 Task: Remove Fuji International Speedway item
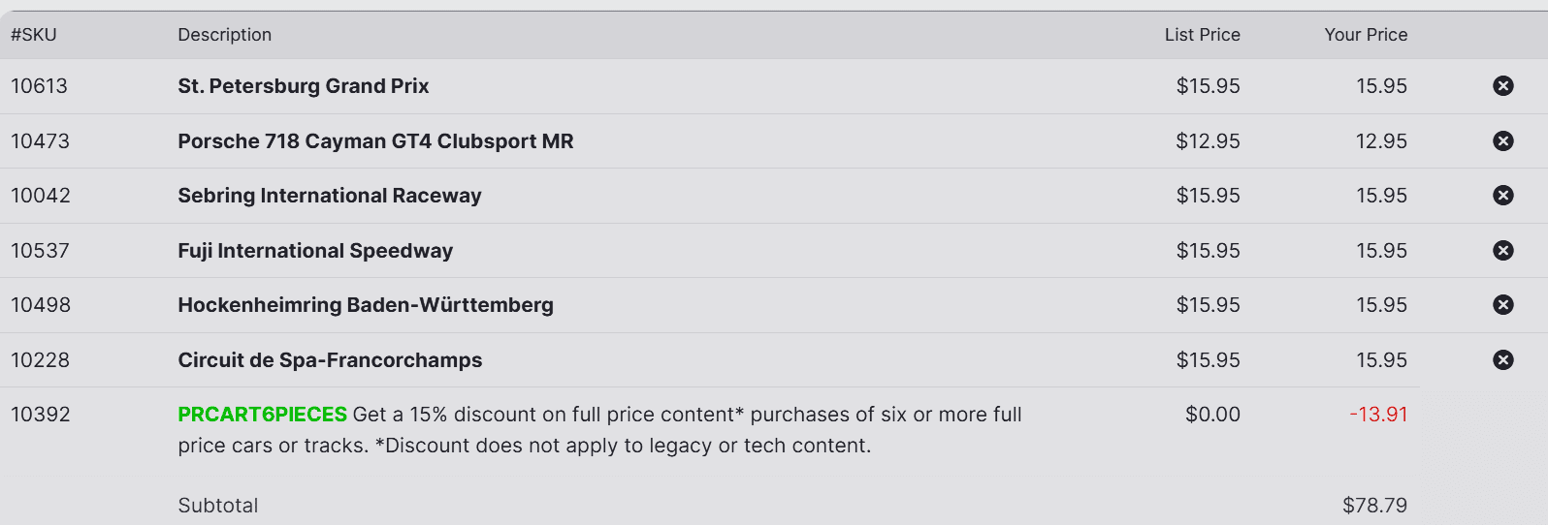[x=1503, y=251]
